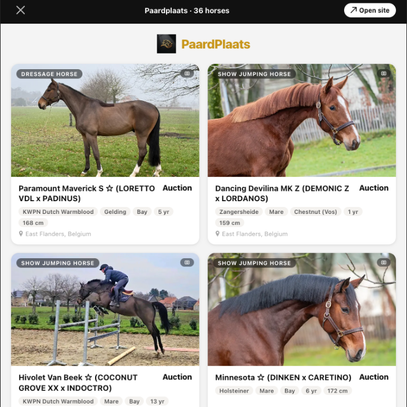
Task: Click the Open site button
Action: 370,10
